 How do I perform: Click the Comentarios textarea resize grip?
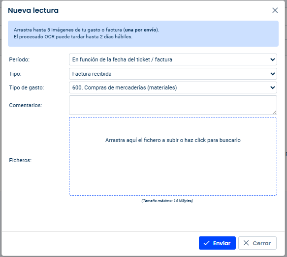(274, 113)
